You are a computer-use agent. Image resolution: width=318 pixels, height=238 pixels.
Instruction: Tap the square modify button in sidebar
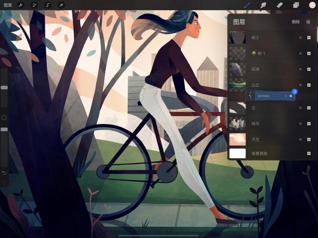coord(4,118)
